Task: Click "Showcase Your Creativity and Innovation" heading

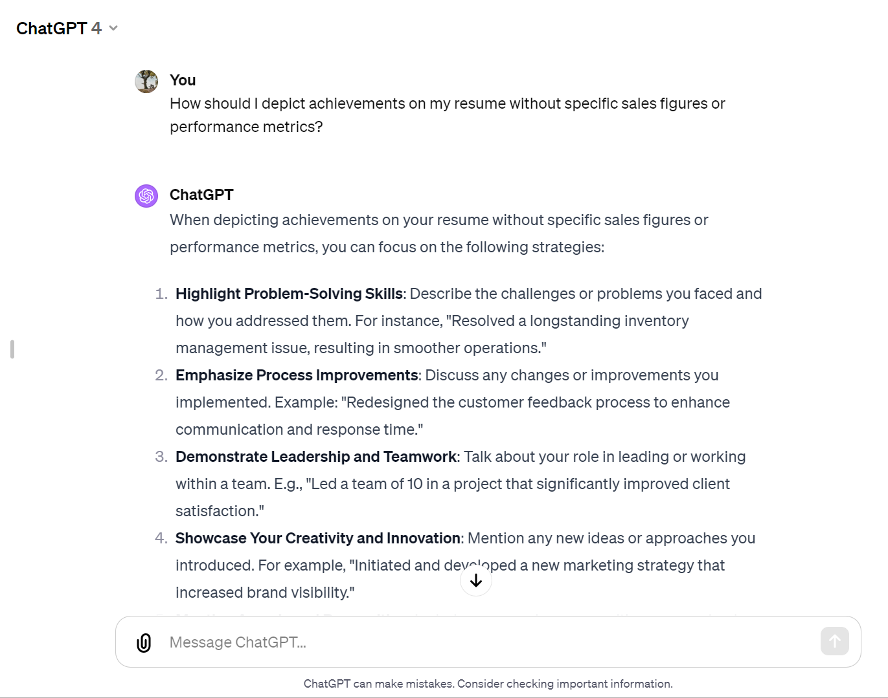Action: point(317,538)
